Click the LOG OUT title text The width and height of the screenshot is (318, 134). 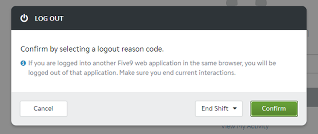49,18
